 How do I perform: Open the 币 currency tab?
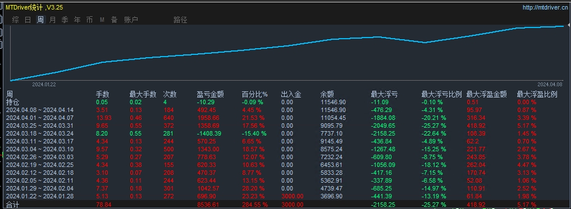90,20
